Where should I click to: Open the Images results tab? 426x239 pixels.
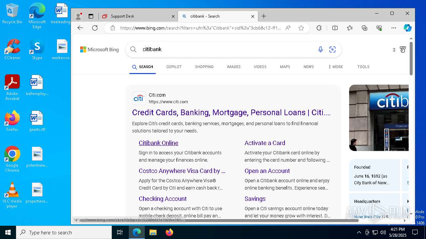click(234, 67)
